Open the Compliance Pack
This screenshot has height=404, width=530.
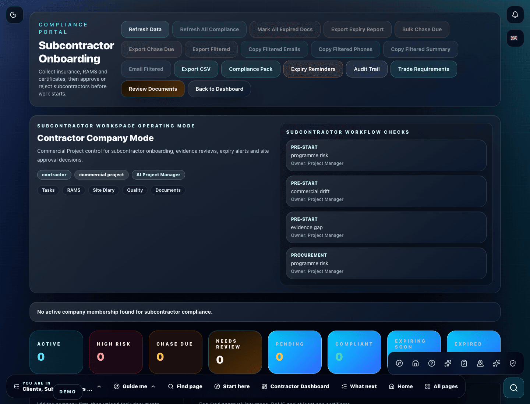[251, 69]
